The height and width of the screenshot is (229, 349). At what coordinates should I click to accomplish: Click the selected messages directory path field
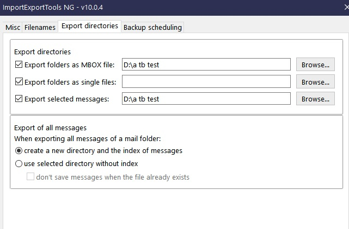point(206,99)
